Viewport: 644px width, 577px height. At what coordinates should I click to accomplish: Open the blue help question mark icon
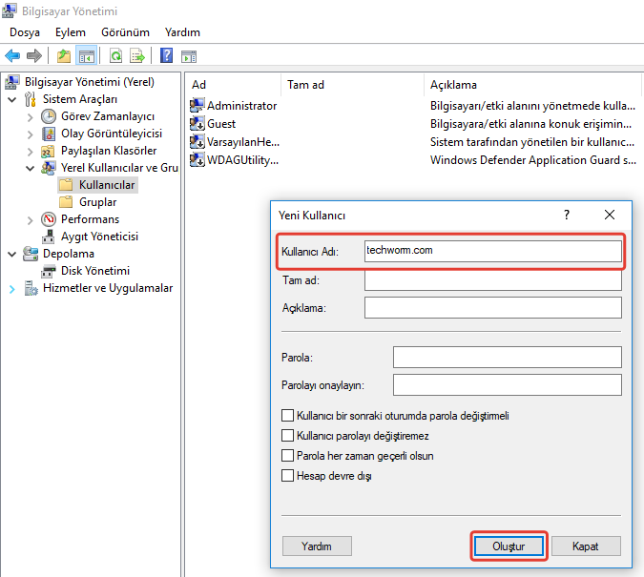point(167,56)
